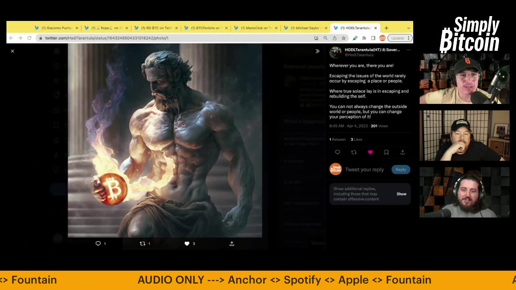Go back with the browser back arrow
516x290 pixels.
[11, 38]
